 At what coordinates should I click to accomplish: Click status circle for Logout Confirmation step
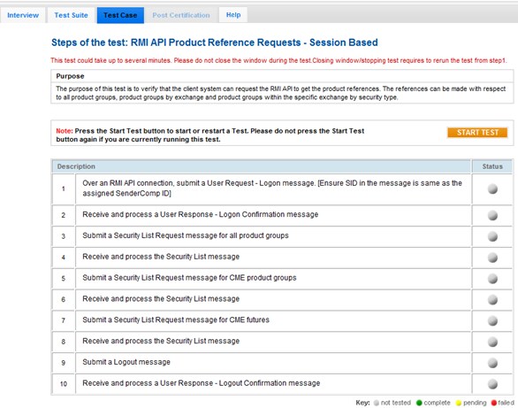(x=492, y=384)
